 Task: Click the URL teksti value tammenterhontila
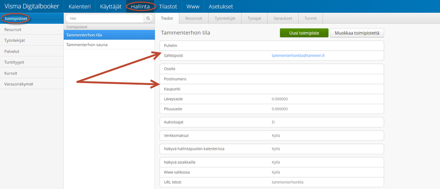click(288, 182)
